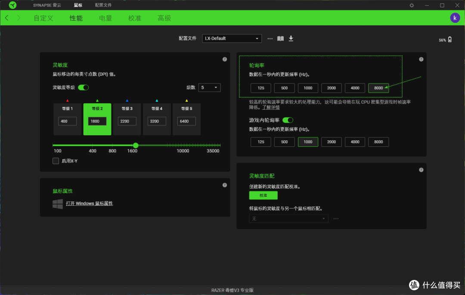Click the red marker above 等级 1
The image size is (465, 295).
(x=67, y=101)
